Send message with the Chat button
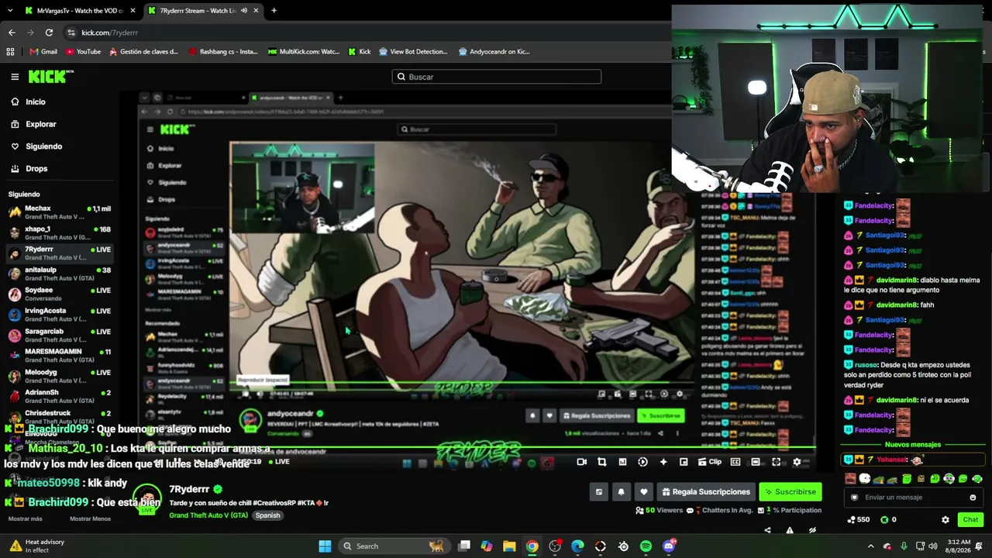The image size is (992, 558). click(x=970, y=519)
